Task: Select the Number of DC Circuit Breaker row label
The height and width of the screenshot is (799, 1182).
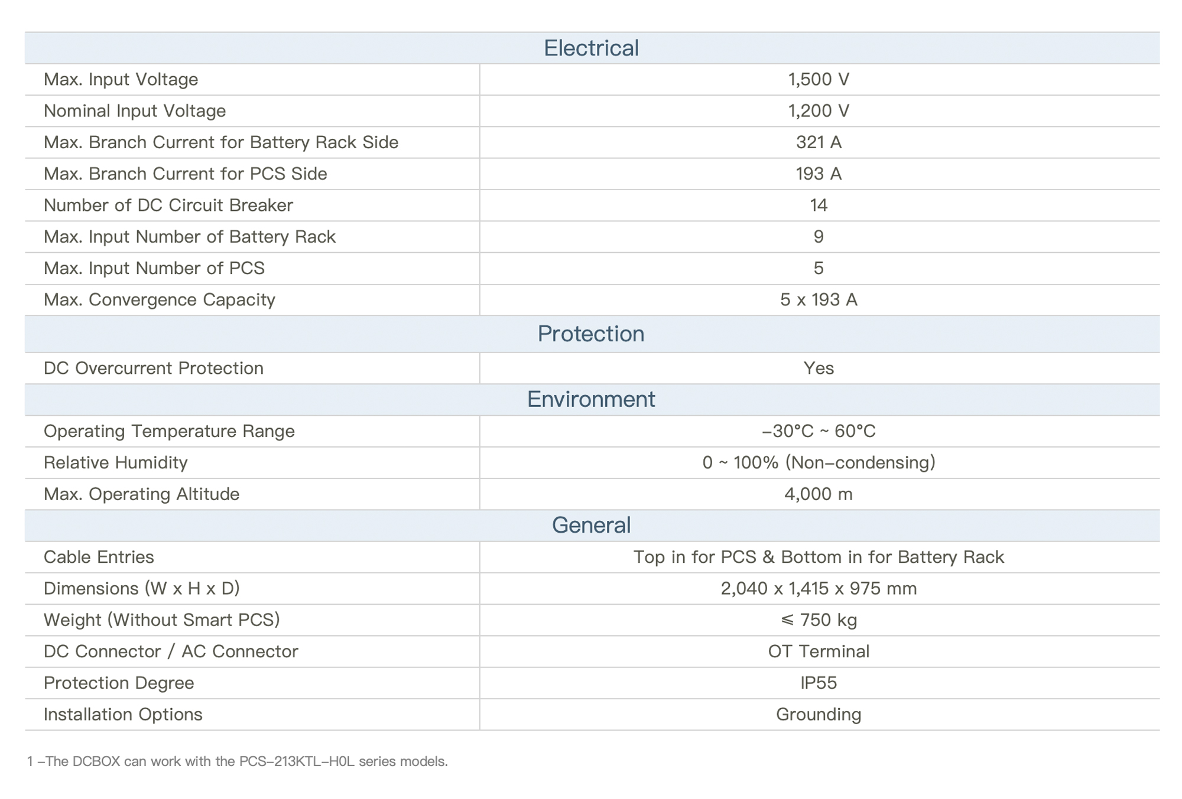Action: click(x=168, y=206)
